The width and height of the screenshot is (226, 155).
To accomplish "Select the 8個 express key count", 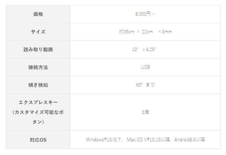I will coord(145,112).
